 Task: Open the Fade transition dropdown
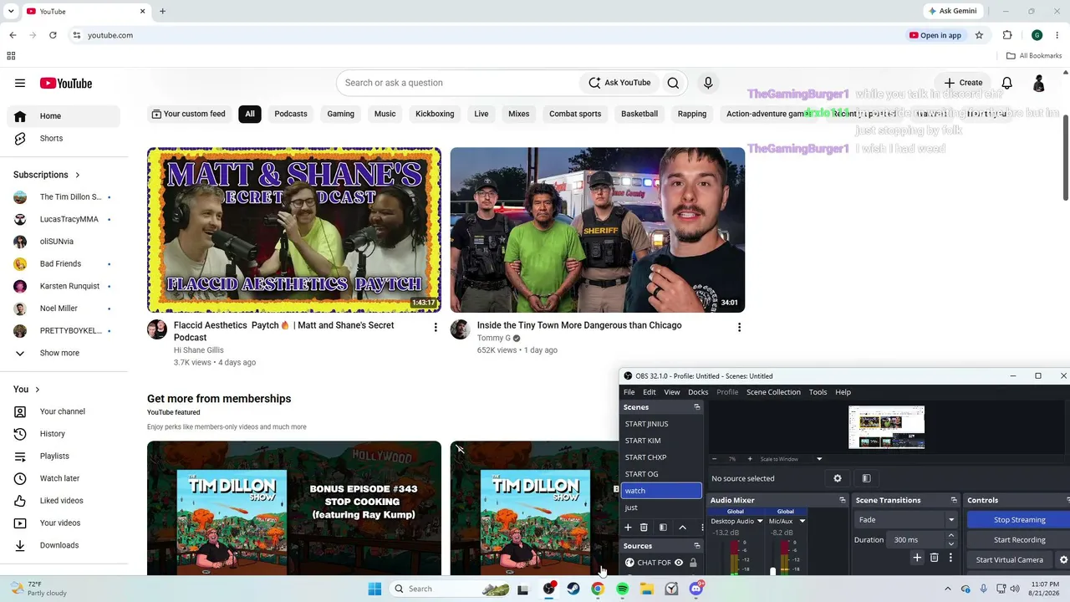pyautogui.click(x=906, y=520)
